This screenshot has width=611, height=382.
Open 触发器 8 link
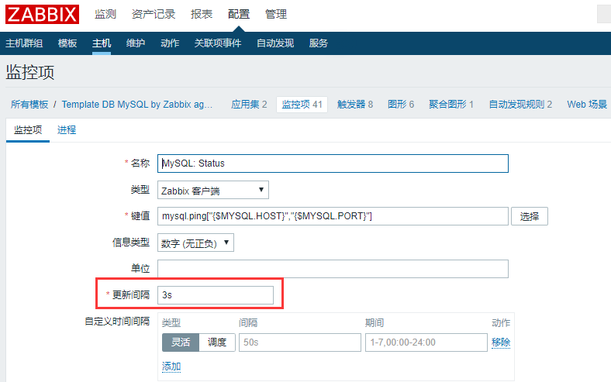tap(355, 105)
